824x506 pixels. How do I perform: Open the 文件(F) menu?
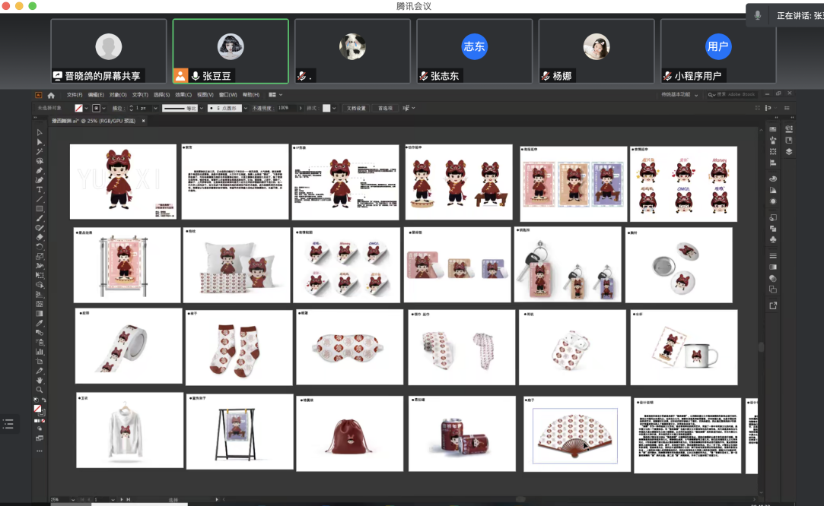coord(75,95)
